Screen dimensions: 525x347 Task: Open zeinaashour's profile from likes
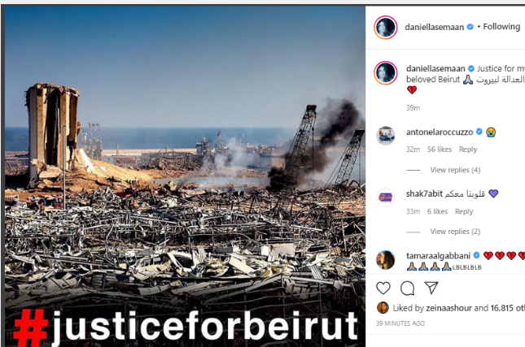pos(448,308)
